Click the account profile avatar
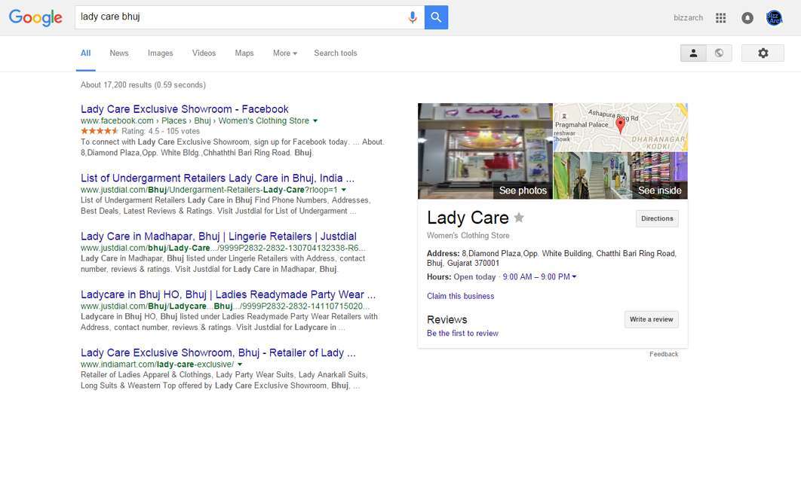The width and height of the screenshot is (801, 485). pos(774,18)
